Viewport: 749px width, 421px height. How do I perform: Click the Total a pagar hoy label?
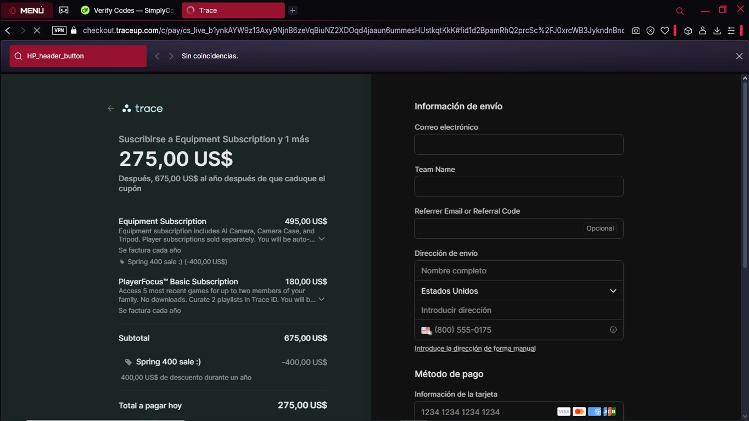pyautogui.click(x=150, y=406)
